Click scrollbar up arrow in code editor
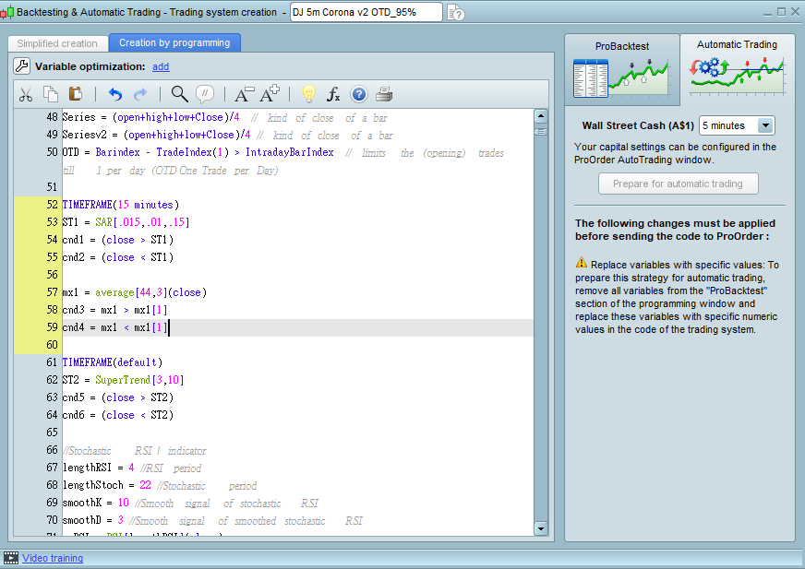The width and height of the screenshot is (805, 569). click(x=541, y=116)
